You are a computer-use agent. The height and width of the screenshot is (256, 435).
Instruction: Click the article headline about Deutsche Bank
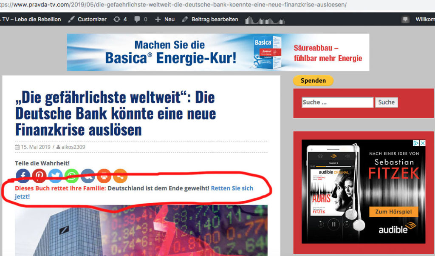116,113
